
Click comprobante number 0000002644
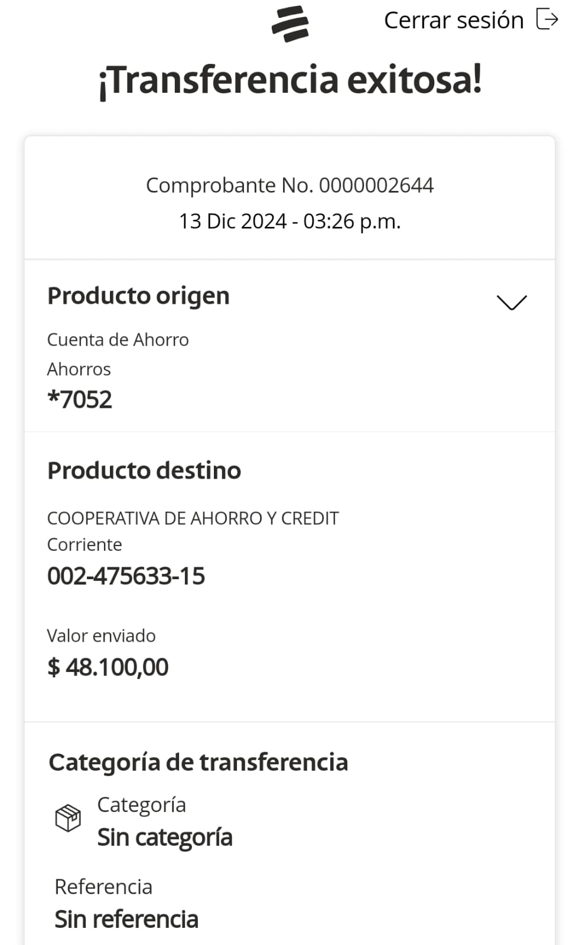tap(376, 186)
